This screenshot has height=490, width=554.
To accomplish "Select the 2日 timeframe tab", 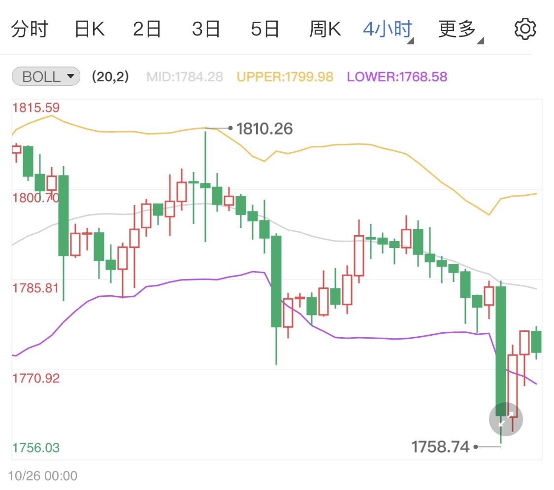I will pyautogui.click(x=147, y=29).
